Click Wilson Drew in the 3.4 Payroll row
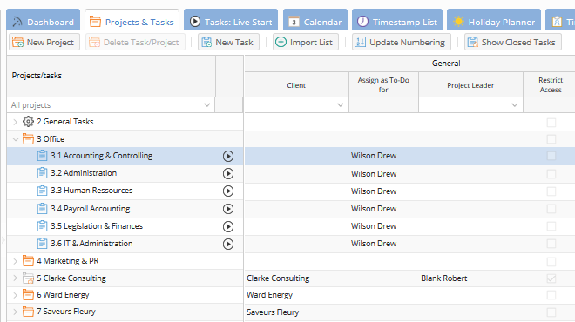This screenshot has width=575, height=322. tap(374, 209)
